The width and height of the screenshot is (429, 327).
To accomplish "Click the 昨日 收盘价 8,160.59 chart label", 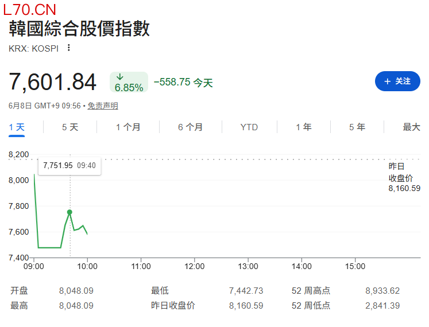I will click(404, 177).
